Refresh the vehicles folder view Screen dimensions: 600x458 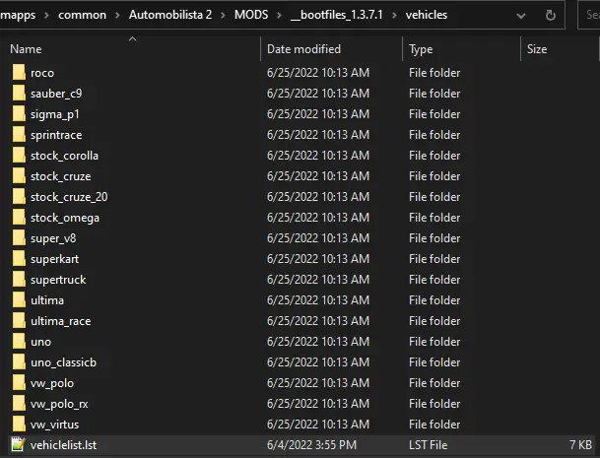[551, 15]
